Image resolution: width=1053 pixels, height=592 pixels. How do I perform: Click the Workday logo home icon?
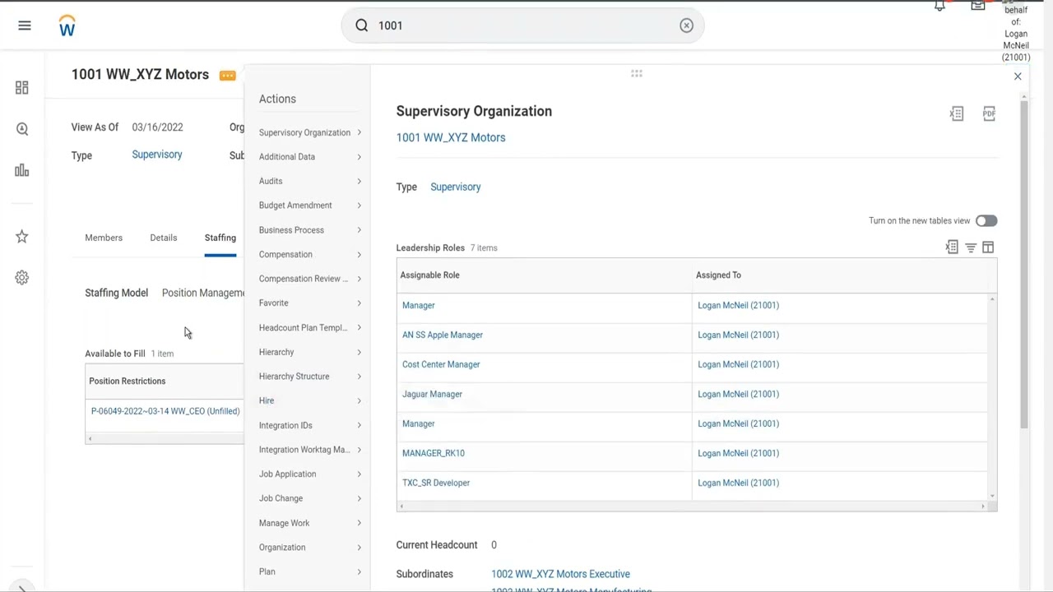pyautogui.click(x=67, y=25)
